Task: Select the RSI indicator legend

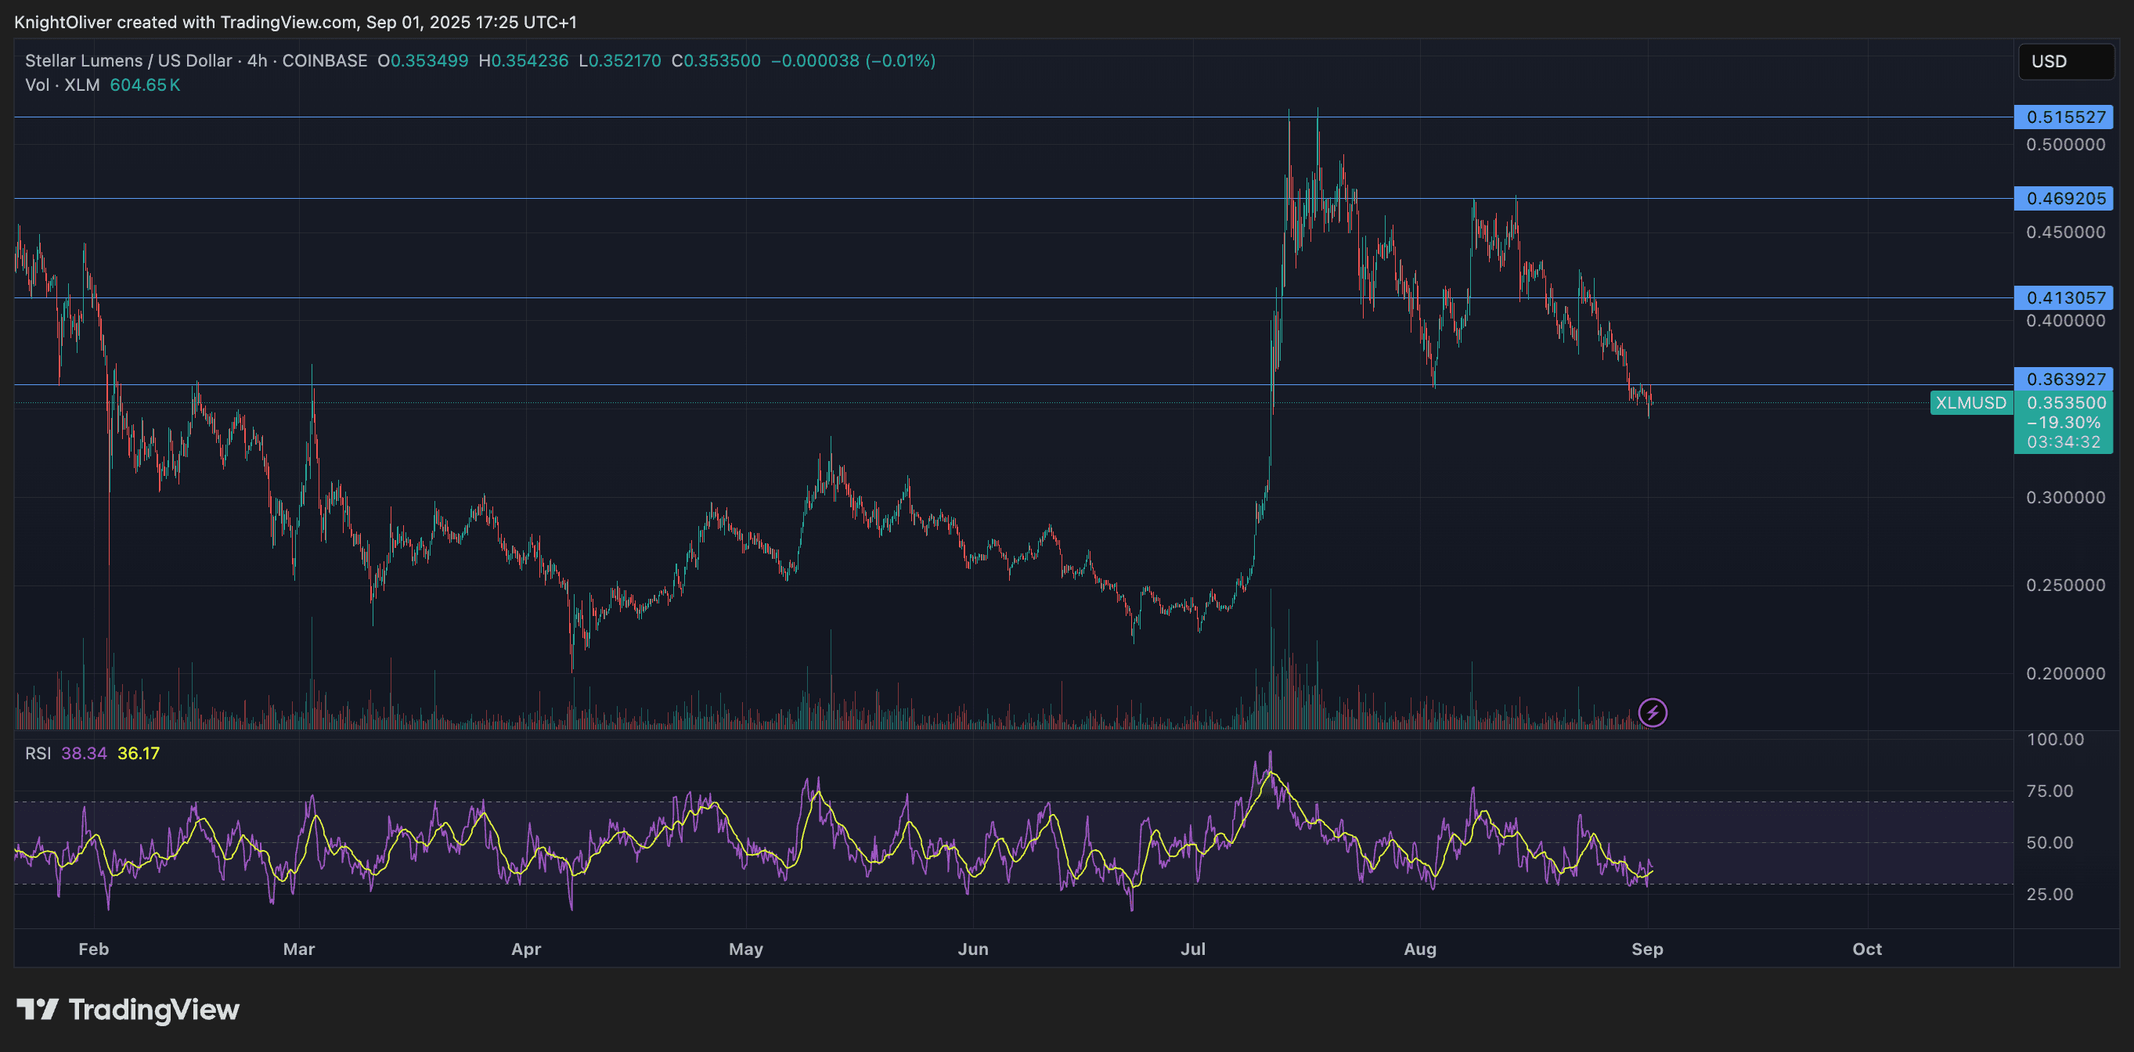Action: pyautogui.click(x=38, y=754)
